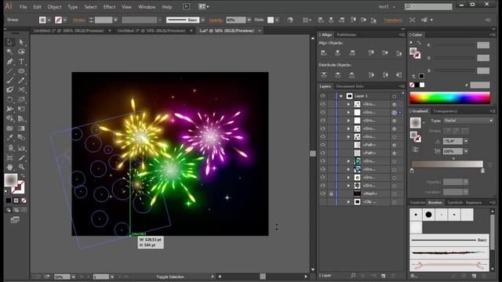Set toolbox paint mode to Gradient

coord(16,201)
